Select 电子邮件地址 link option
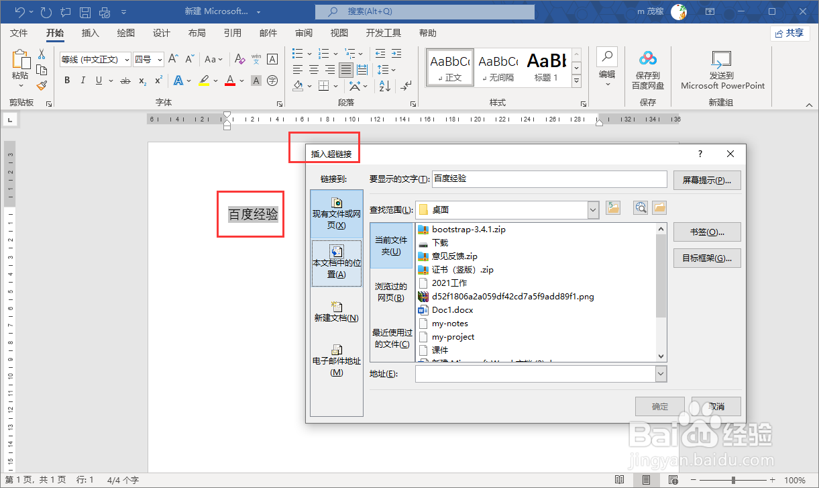Image resolution: width=819 pixels, height=488 pixels. (337, 360)
